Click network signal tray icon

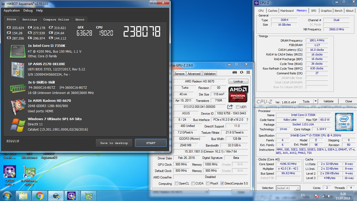323,196
